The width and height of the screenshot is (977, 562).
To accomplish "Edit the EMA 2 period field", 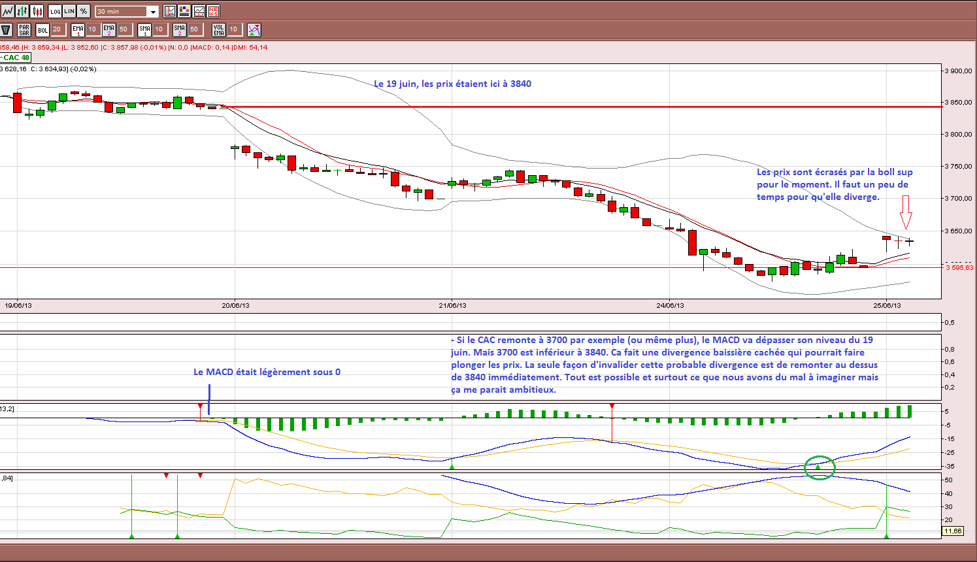I will 124,29.
